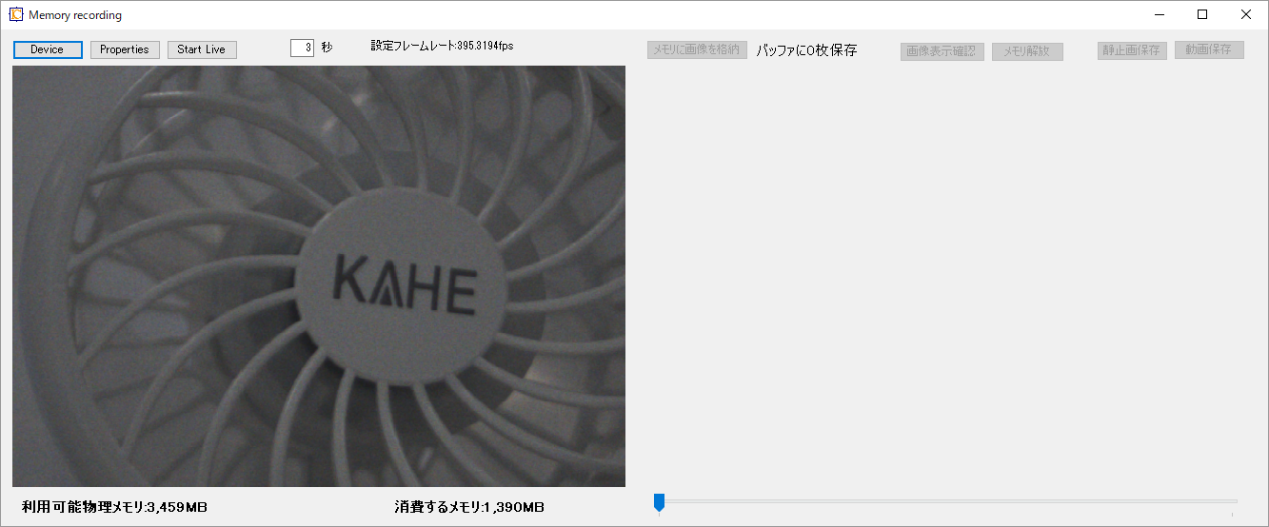Screen dimensions: 1269x527
Task: Focus the seconds input field
Action: point(302,48)
